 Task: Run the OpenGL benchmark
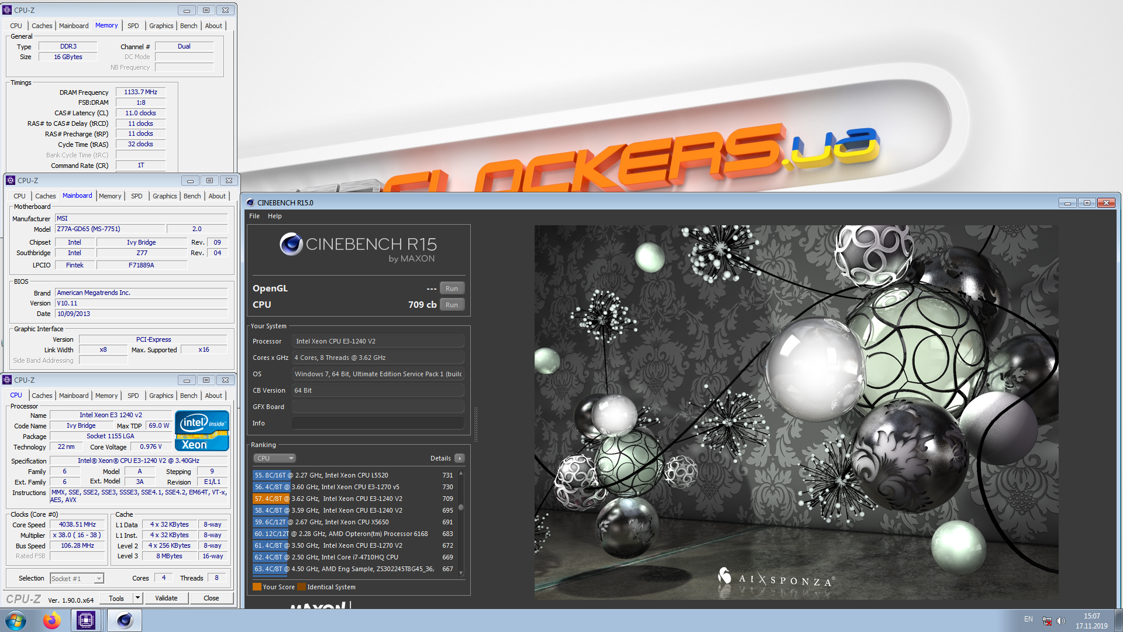(452, 288)
